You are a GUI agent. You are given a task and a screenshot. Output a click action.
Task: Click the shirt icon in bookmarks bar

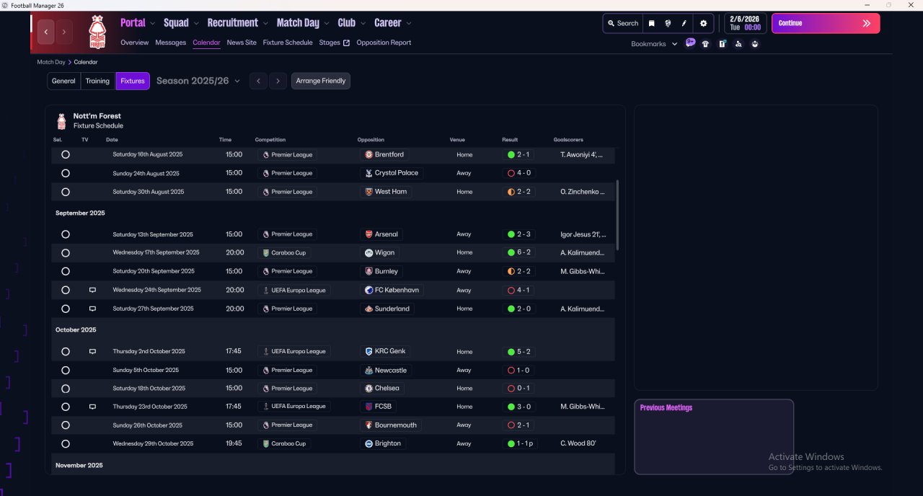coord(705,44)
